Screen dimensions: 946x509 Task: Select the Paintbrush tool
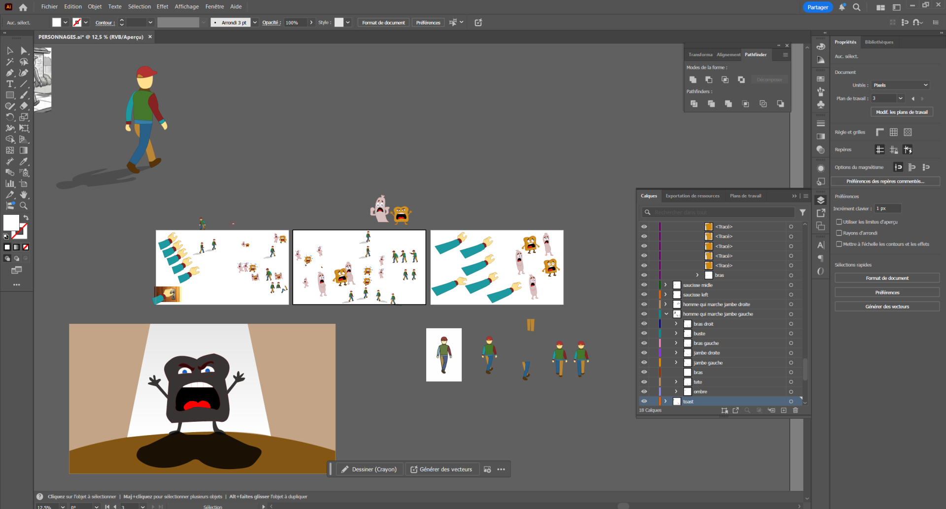pyautogui.click(x=24, y=95)
